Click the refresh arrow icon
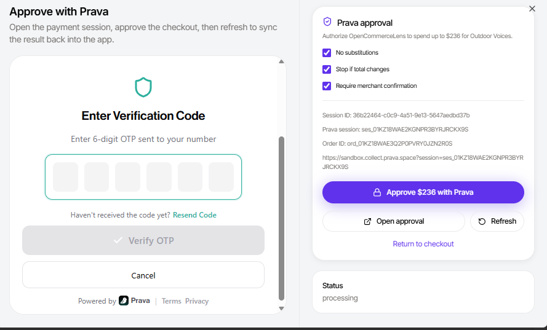547x330 pixels. point(482,221)
